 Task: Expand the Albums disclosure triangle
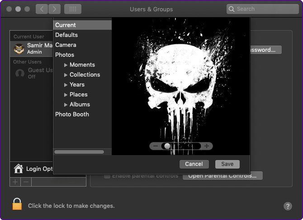point(66,105)
